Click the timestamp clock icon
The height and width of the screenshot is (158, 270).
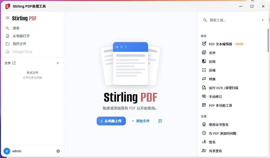coord(204,133)
